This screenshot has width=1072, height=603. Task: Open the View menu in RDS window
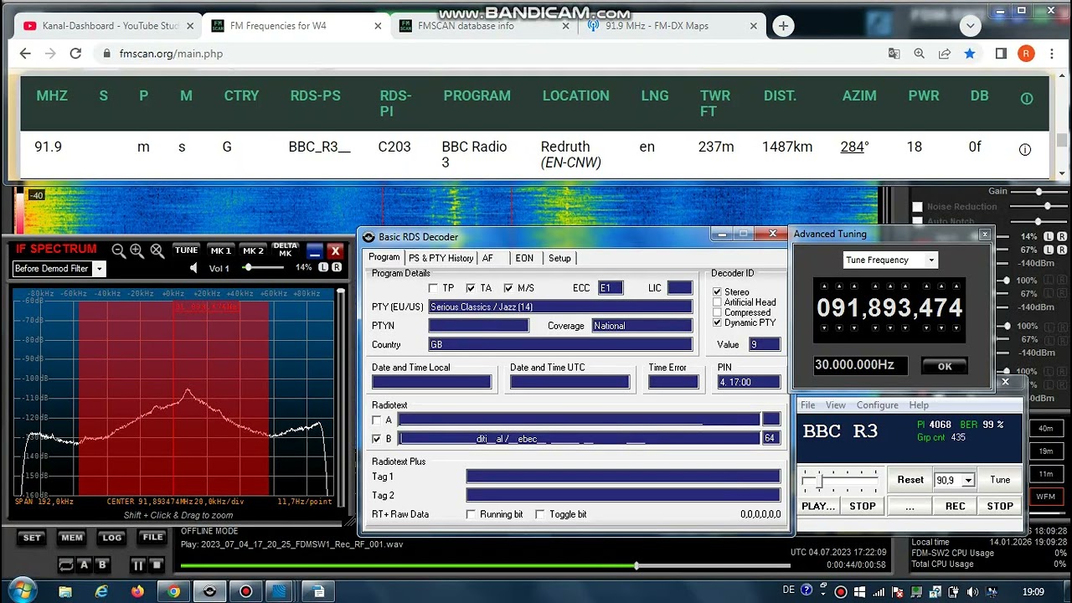click(x=836, y=405)
